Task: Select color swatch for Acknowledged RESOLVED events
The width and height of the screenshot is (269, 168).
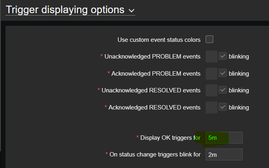Action: point(211,107)
